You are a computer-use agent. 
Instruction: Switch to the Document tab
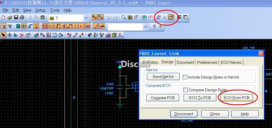pos(186,62)
